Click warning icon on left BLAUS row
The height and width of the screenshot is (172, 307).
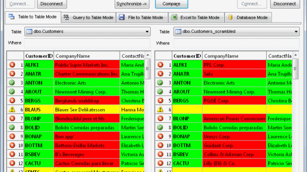(x=12, y=109)
